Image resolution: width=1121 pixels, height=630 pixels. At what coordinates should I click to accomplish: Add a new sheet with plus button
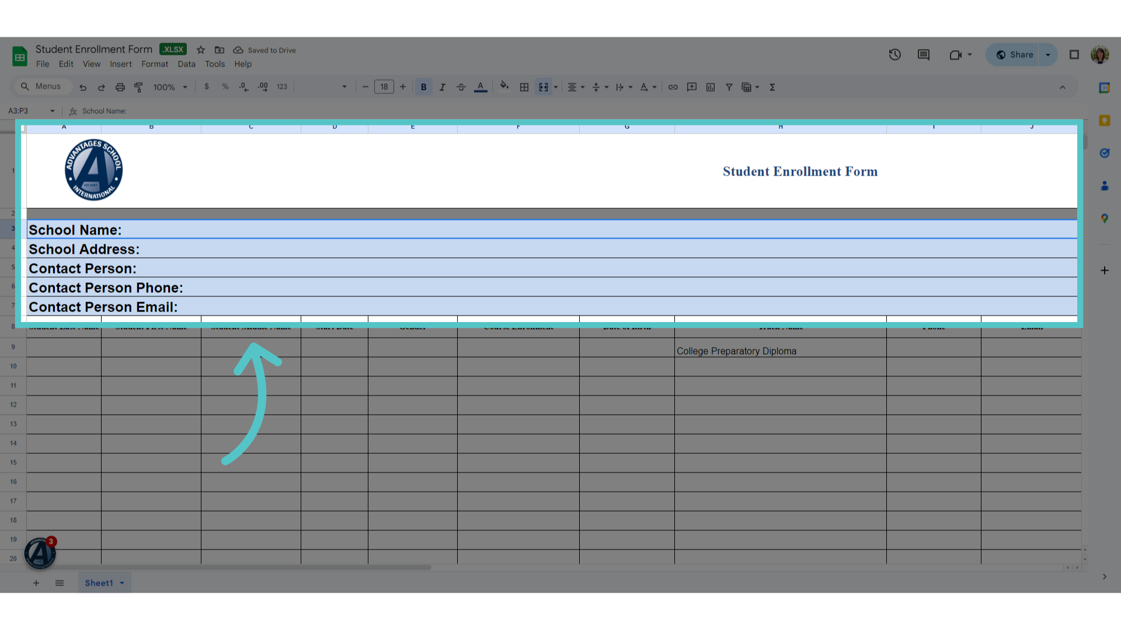click(36, 583)
